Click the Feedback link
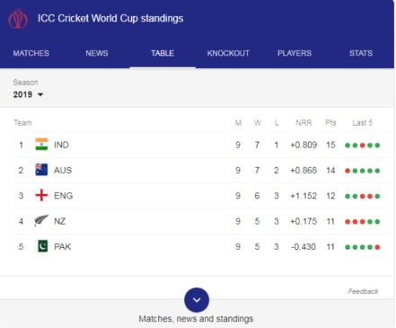 pyautogui.click(x=363, y=291)
